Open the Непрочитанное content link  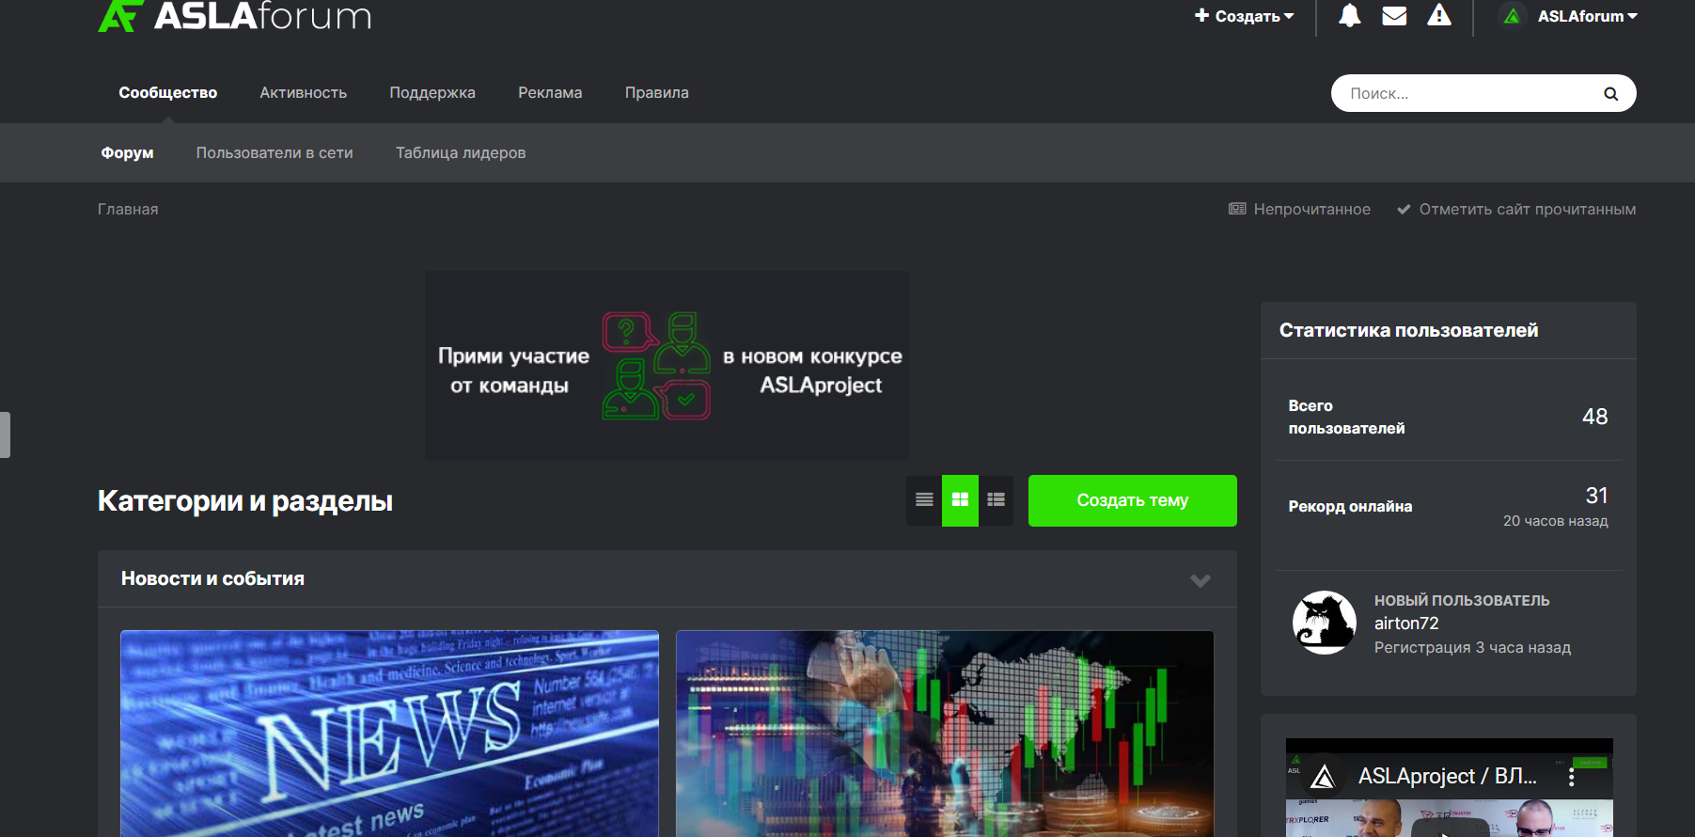(x=1299, y=209)
